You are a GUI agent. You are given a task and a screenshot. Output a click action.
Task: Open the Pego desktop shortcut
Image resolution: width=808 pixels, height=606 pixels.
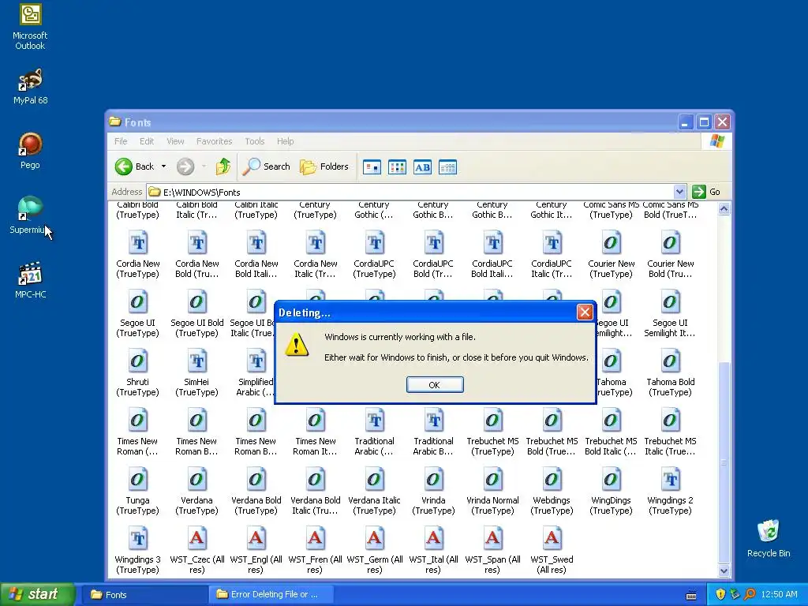pos(30,151)
